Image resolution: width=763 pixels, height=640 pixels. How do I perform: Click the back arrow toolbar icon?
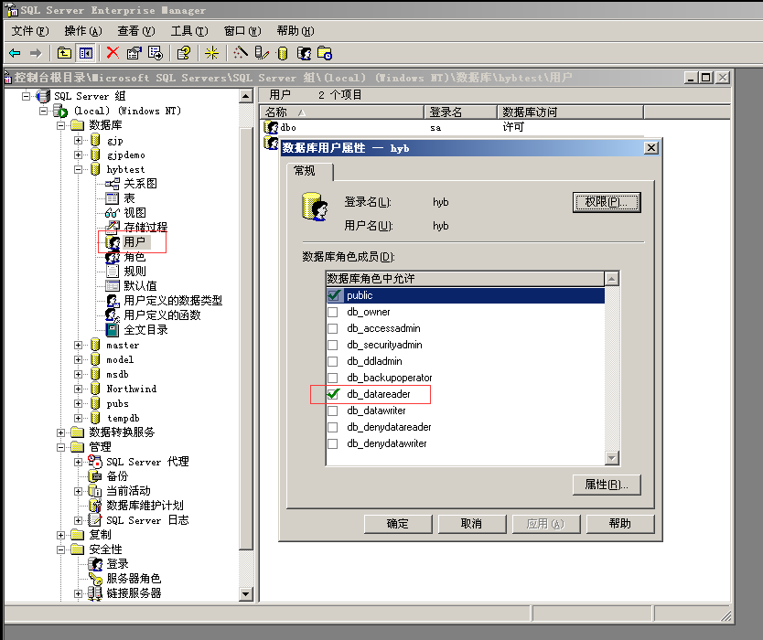click(x=15, y=53)
